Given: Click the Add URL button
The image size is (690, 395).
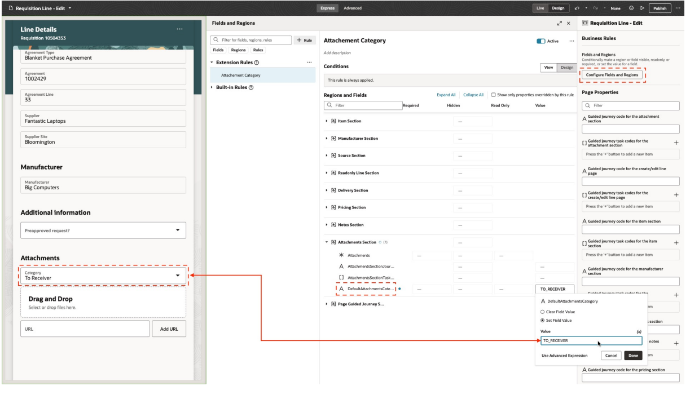Looking at the screenshot, I should pos(169,329).
